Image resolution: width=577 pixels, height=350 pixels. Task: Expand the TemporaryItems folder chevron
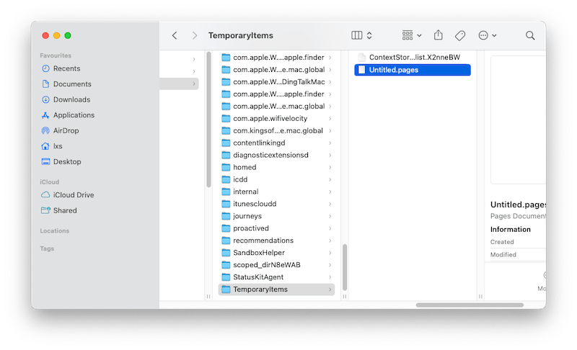pos(330,290)
